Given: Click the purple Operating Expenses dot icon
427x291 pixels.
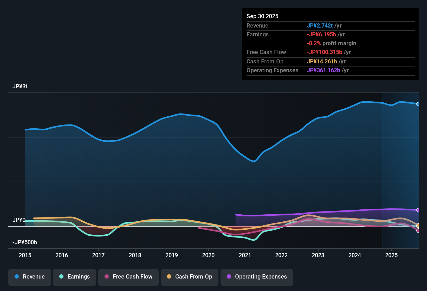Looking at the screenshot, I should [229, 277].
